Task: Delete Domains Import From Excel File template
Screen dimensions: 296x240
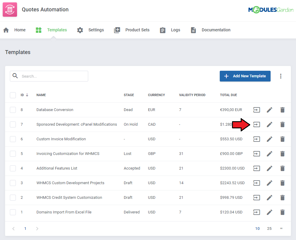Action: coord(283,212)
